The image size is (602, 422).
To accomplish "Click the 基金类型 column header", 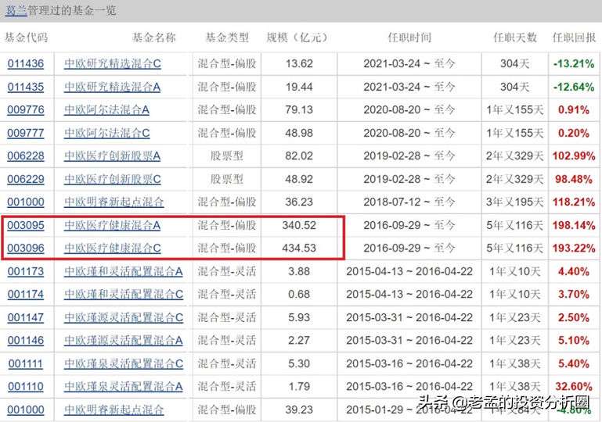I will pyautogui.click(x=226, y=38).
